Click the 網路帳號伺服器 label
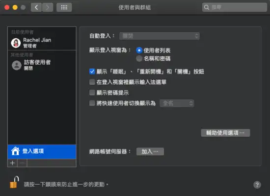The height and width of the screenshot is (196, 270). click(x=110, y=151)
